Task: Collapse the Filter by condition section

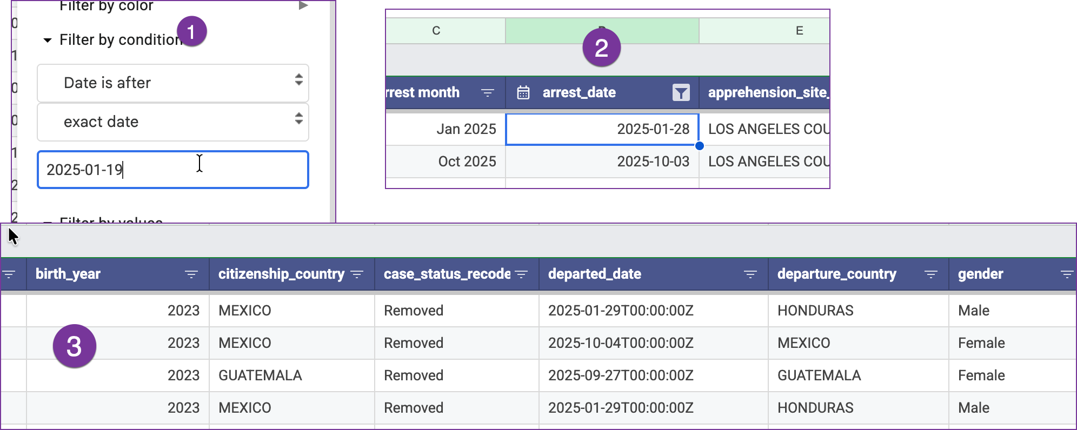Action: pyautogui.click(x=48, y=41)
